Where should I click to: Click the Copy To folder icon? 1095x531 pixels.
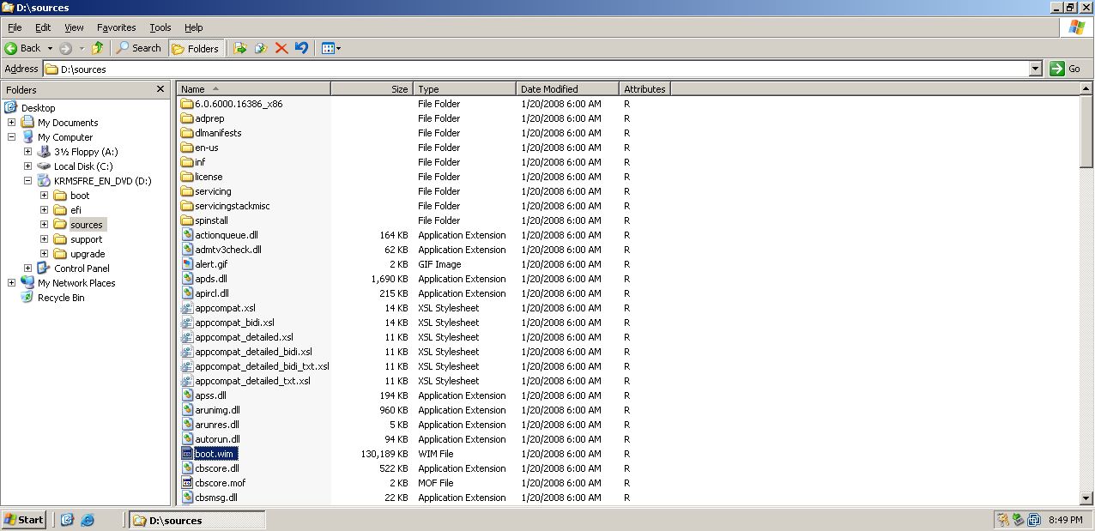coord(261,48)
